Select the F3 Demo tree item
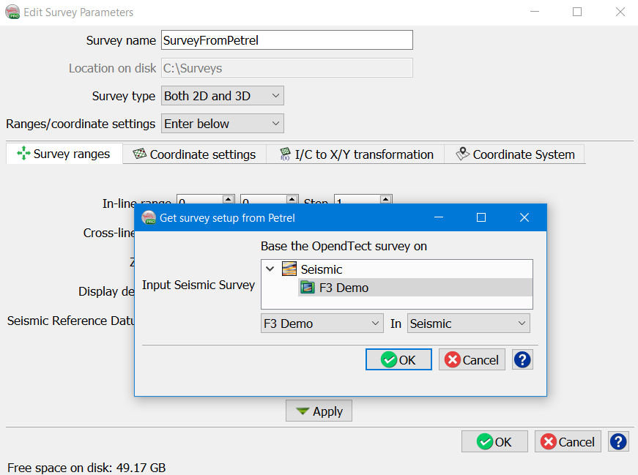 pos(344,288)
